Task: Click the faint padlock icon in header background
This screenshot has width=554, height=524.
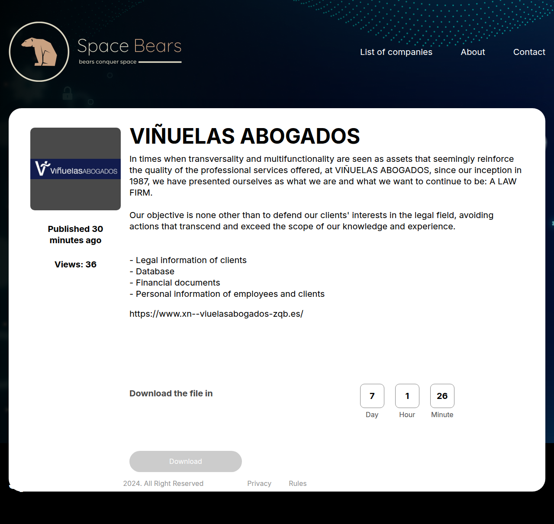Action: (x=68, y=93)
